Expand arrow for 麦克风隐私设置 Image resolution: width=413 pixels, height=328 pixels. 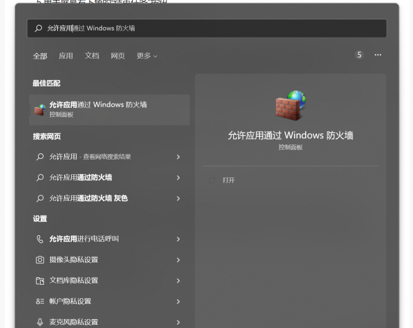click(x=179, y=322)
